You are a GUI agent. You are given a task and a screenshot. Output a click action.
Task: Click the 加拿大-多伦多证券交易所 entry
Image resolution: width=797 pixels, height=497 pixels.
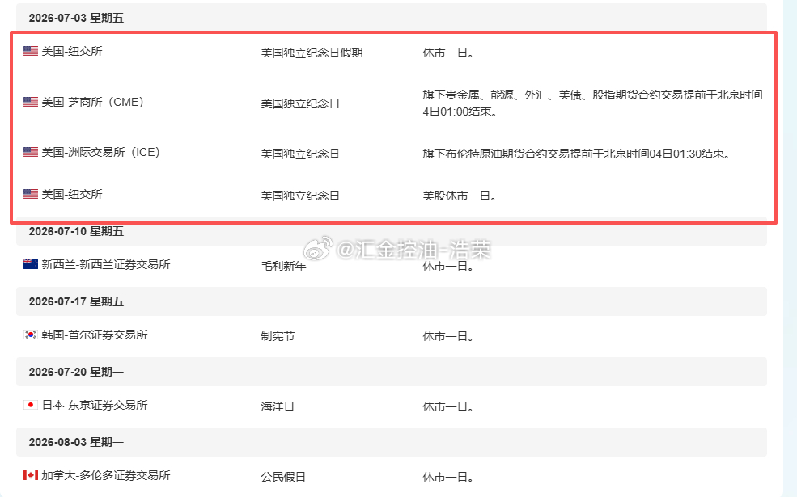(x=106, y=476)
